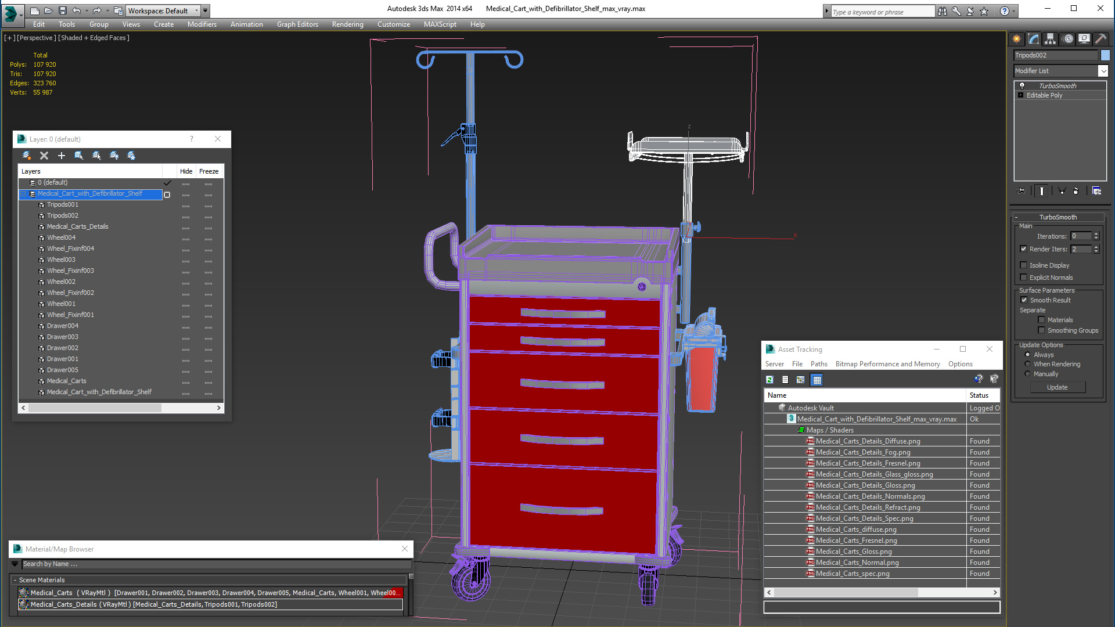Click the Undo arrow icon

tap(76, 10)
